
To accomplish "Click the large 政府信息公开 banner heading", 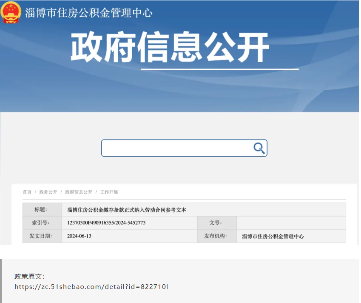I will click(x=170, y=47).
